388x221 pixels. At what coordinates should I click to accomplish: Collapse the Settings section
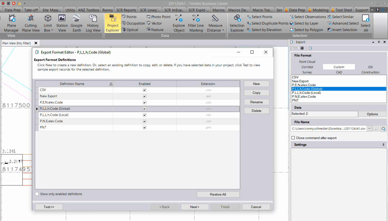383,145
